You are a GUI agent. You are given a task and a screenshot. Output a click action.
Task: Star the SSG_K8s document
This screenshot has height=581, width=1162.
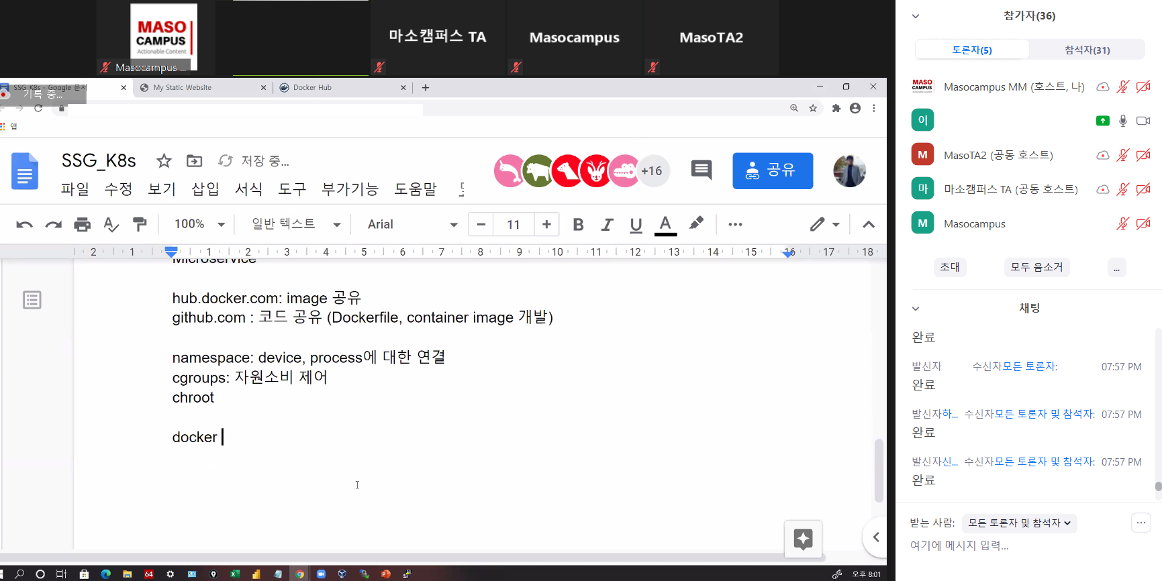coord(164,161)
